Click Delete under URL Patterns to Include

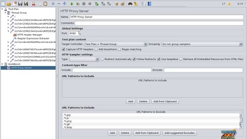click(143, 102)
